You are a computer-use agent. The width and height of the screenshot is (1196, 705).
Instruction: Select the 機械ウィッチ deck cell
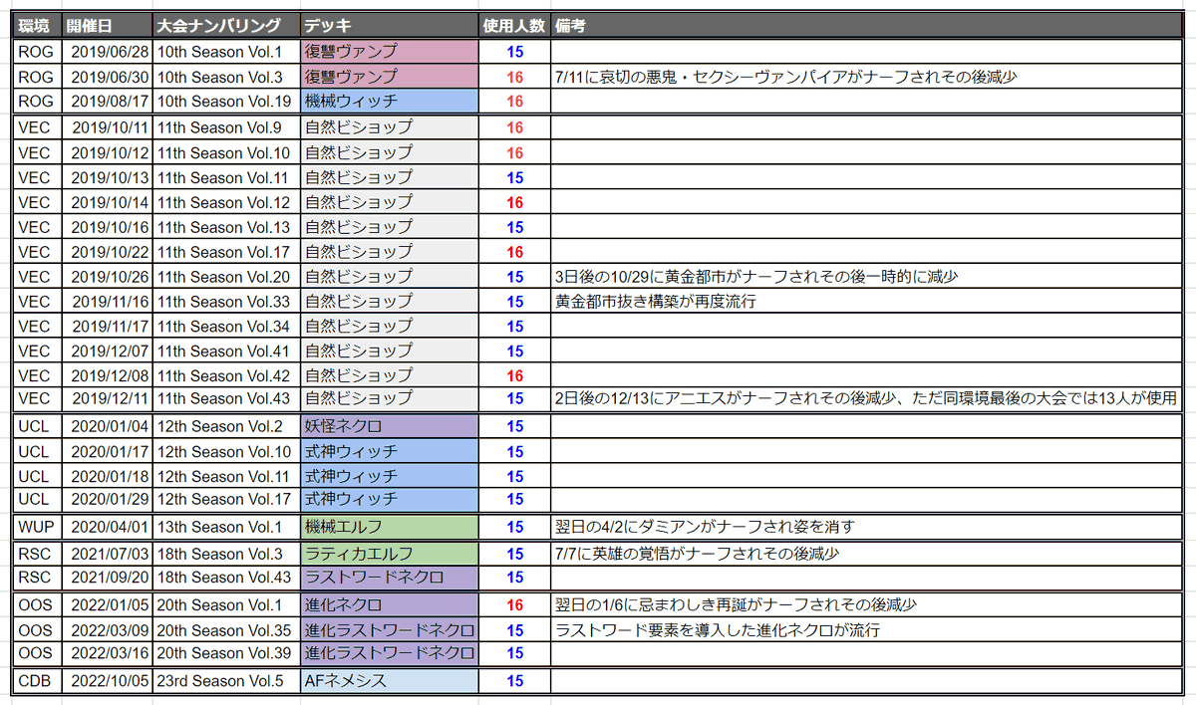(390, 101)
